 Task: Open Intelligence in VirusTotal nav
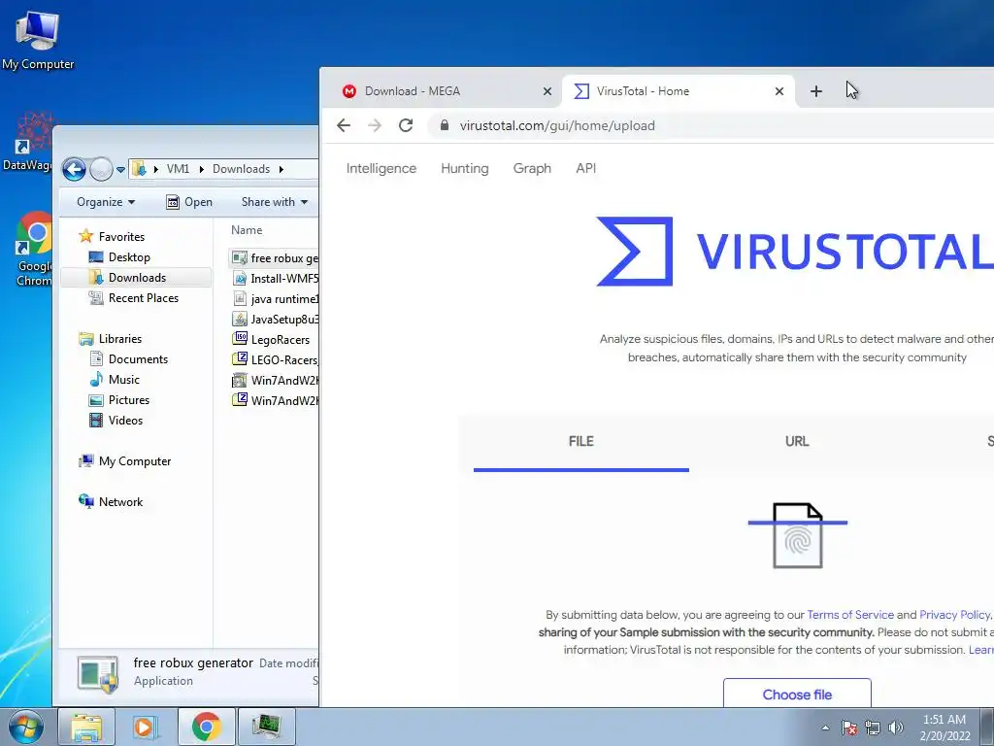(x=381, y=168)
